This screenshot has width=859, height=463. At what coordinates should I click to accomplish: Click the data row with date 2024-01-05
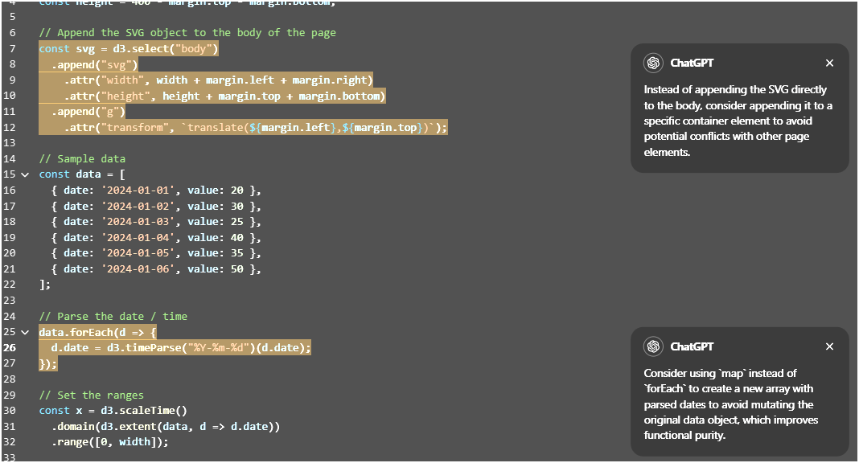(x=156, y=253)
